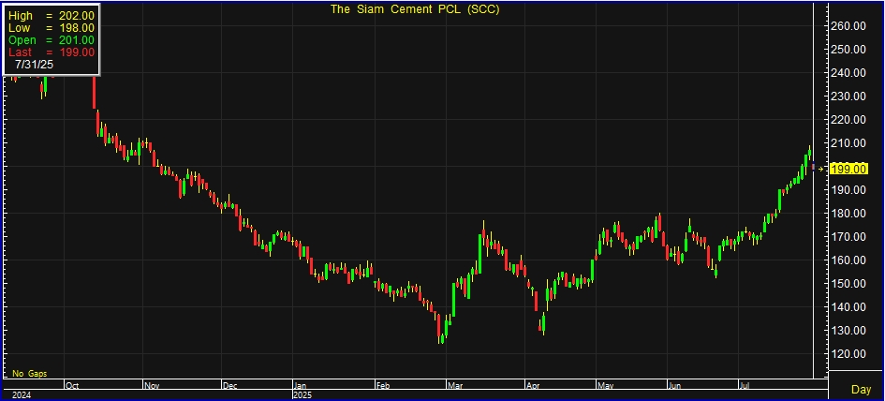The height and width of the screenshot is (401, 885).
Task: Click the 150.00 price axis label
Action: click(848, 284)
